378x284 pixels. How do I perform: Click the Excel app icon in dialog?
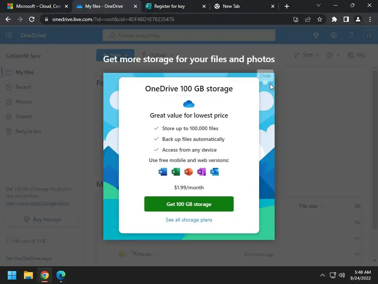click(x=176, y=172)
